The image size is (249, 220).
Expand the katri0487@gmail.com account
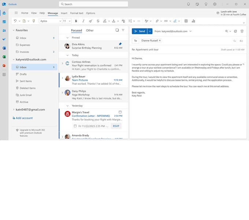(x=14, y=110)
